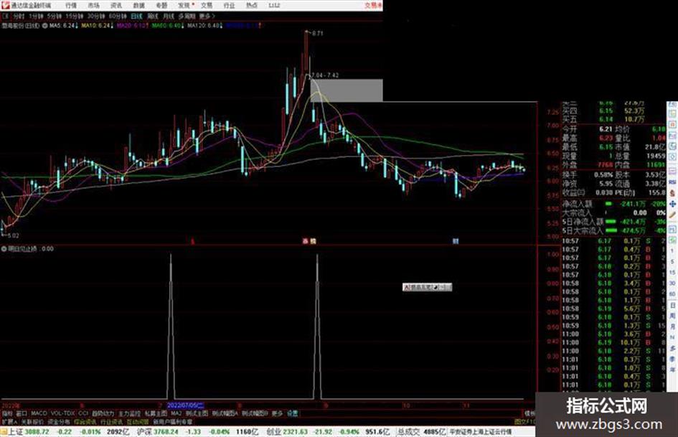Switch to the 1分钟 period tab
The height and width of the screenshot is (437, 678).
(x=37, y=16)
